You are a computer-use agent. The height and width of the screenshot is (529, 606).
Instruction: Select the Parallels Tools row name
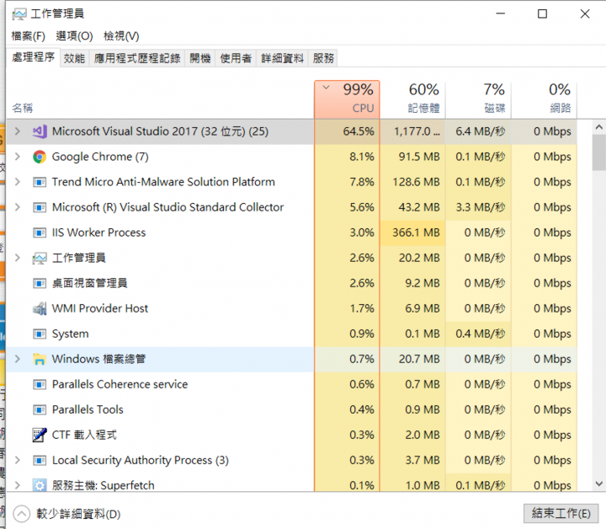point(88,409)
